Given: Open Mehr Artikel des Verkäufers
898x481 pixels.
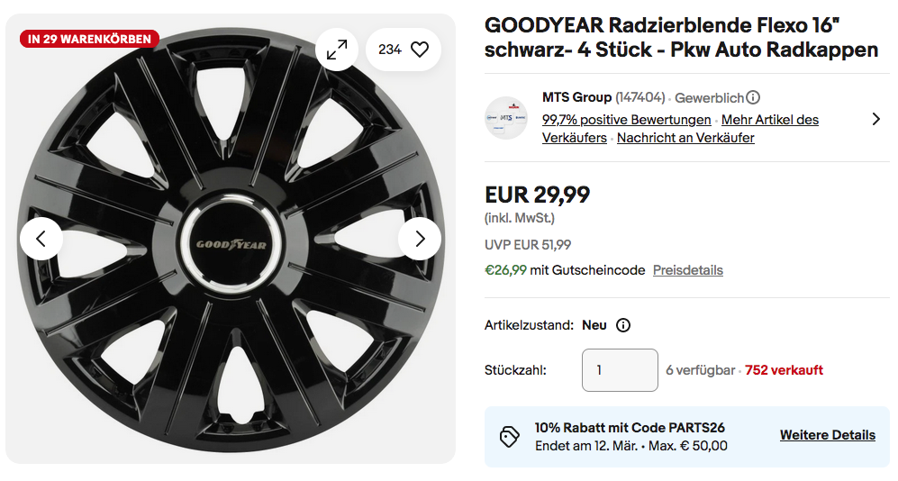Looking at the screenshot, I should (770, 120).
